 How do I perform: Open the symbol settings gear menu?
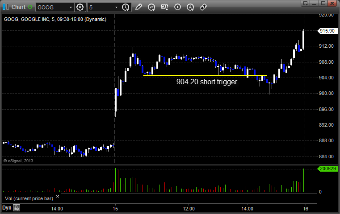[80, 7]
